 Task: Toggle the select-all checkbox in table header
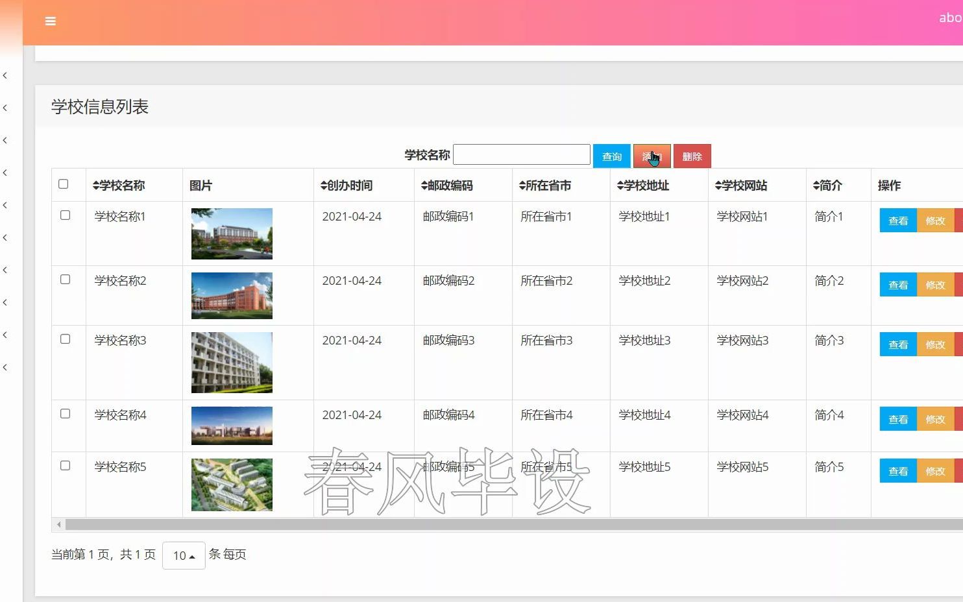click(63, 184)
